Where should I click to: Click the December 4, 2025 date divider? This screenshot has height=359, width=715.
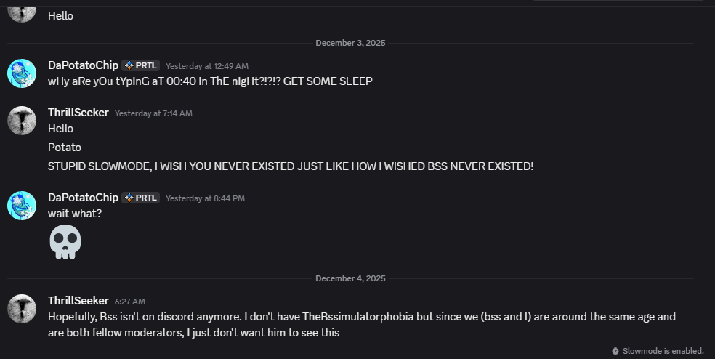[350, 278]
